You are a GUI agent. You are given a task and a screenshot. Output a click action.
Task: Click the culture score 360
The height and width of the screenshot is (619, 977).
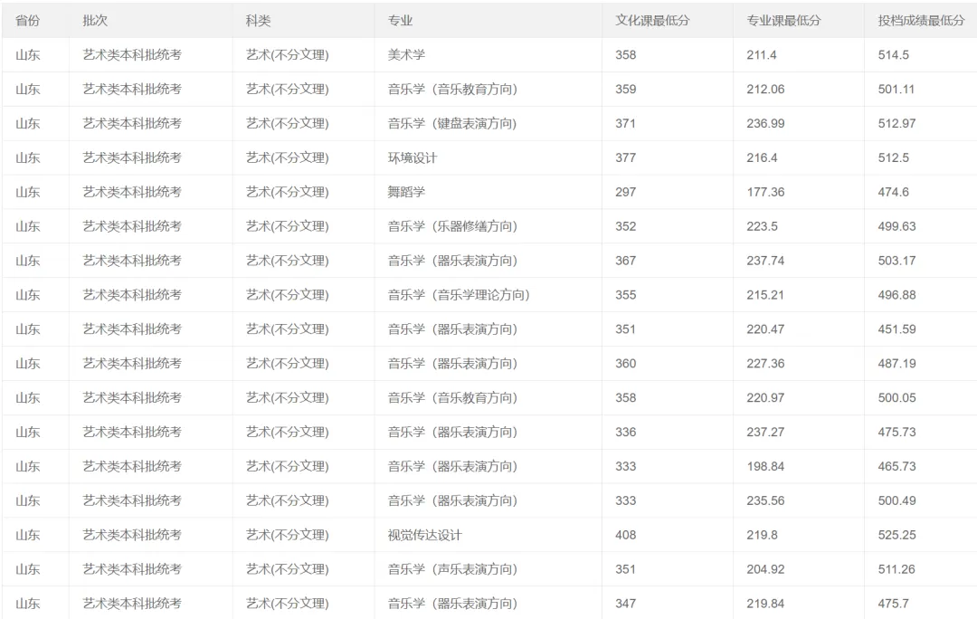coord(626,364)
